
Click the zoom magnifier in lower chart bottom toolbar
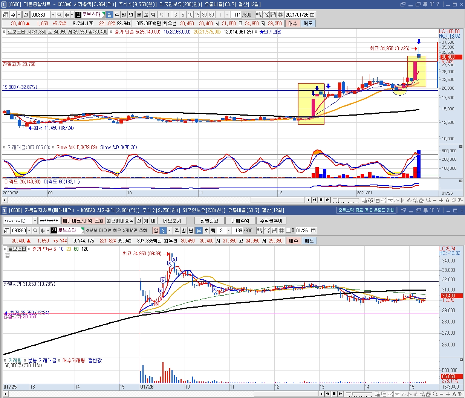(x=435, y=394)
